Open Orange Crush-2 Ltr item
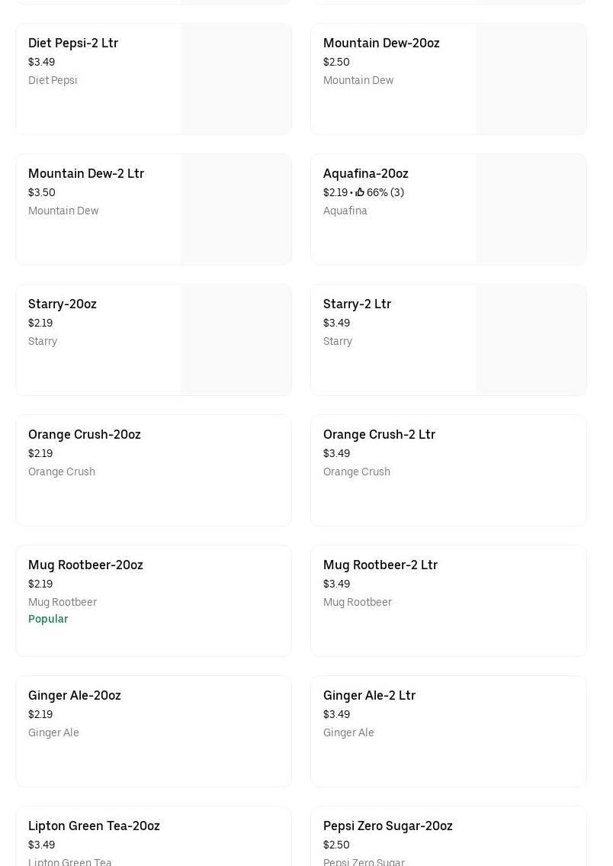 (x=379, y=435)
